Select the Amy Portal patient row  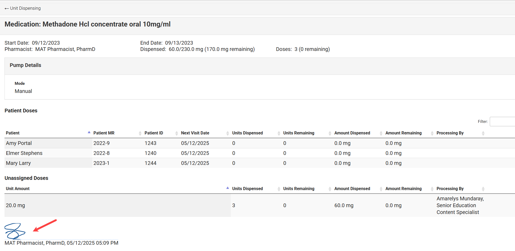(x=19, y=143)
